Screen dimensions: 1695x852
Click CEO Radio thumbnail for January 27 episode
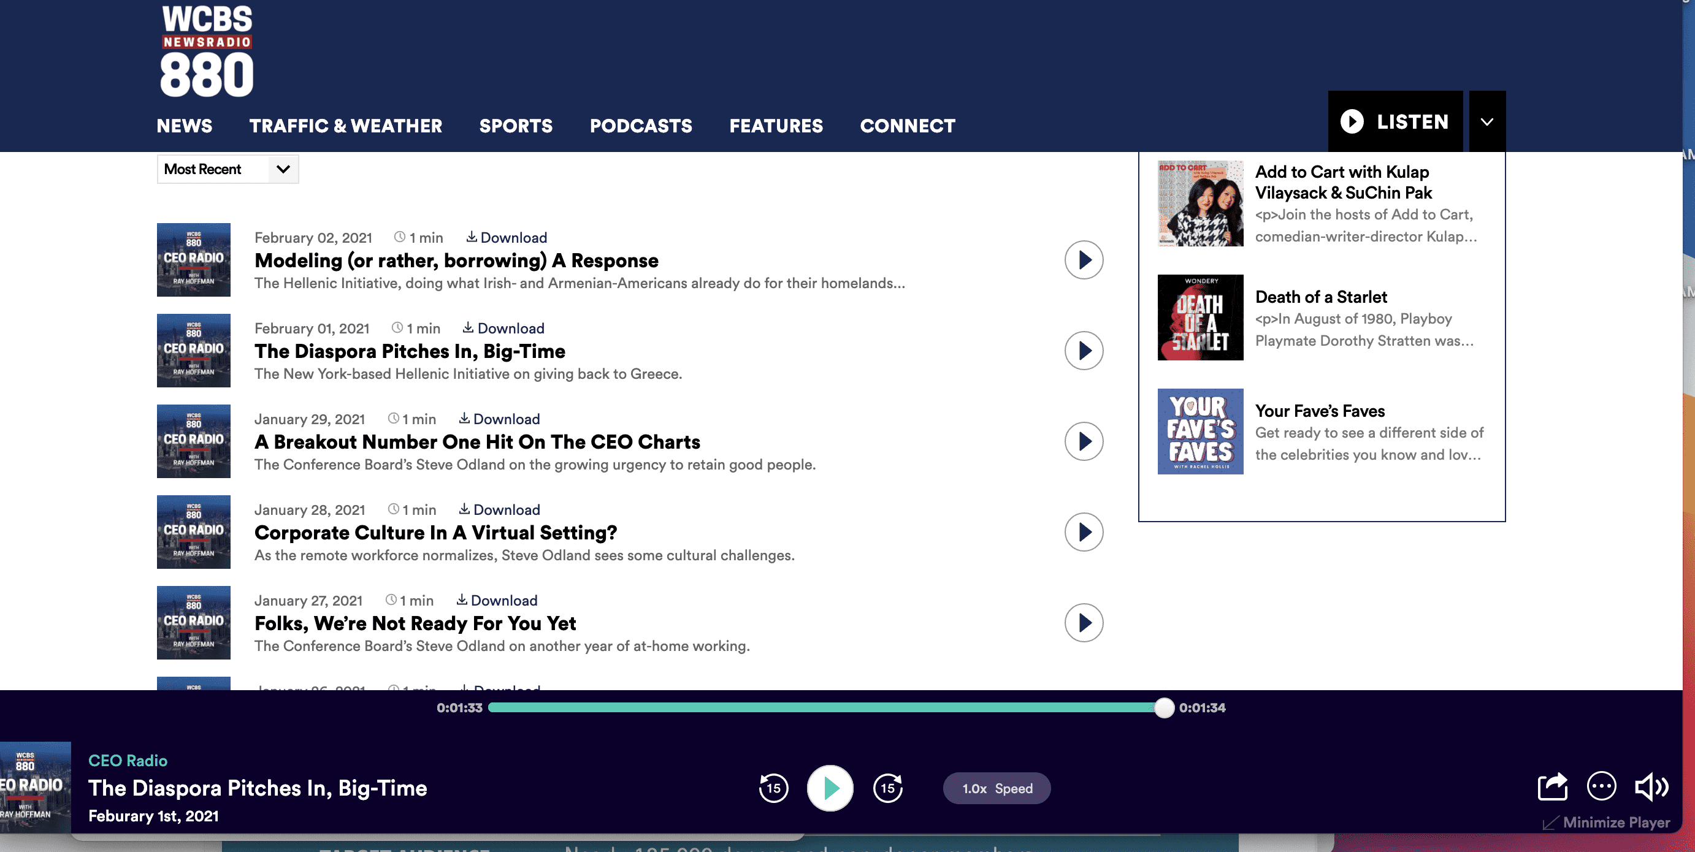193,623
